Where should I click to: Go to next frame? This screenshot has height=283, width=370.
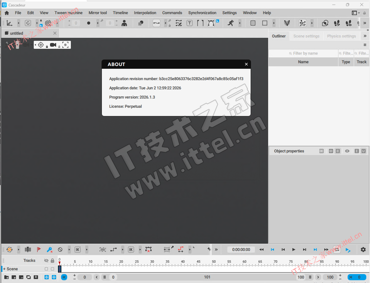304,250
